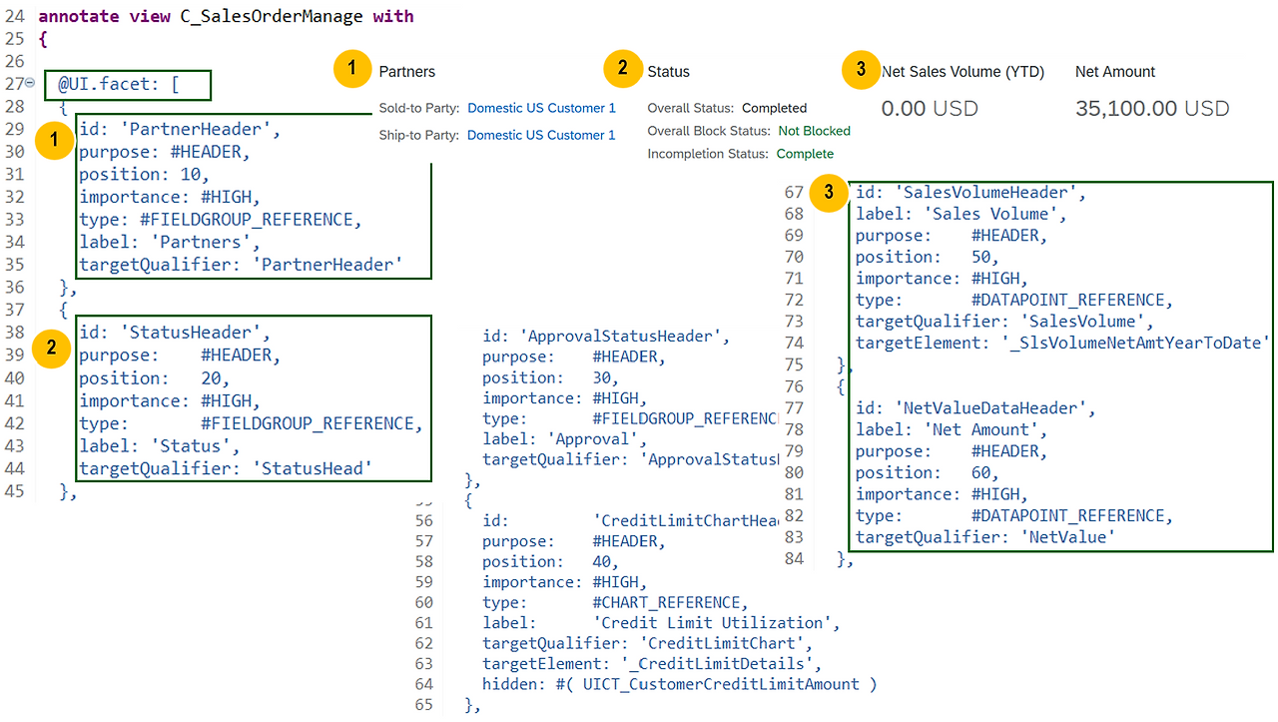Click callout badge 3 next to Net Sales Volume (YTD)
Viewport: 1278px width, 722px height.
861,69
